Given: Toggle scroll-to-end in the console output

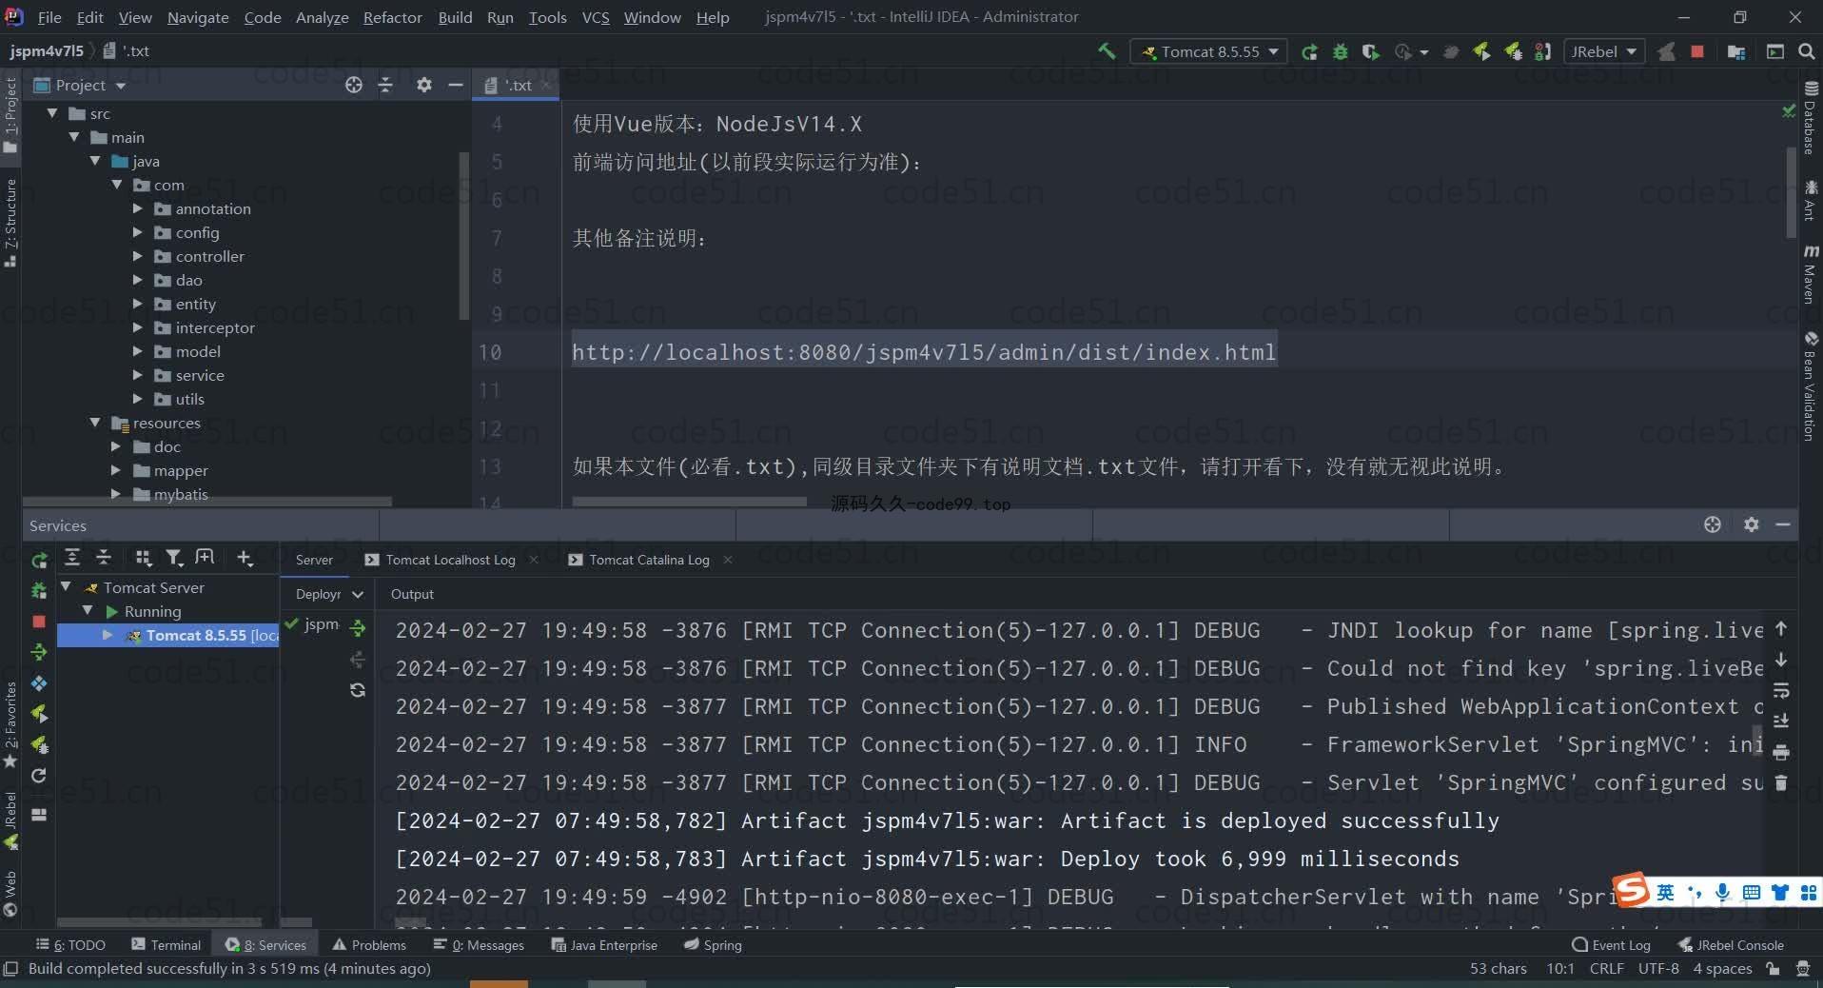Looking at the screenshot, I should 1781,721.
